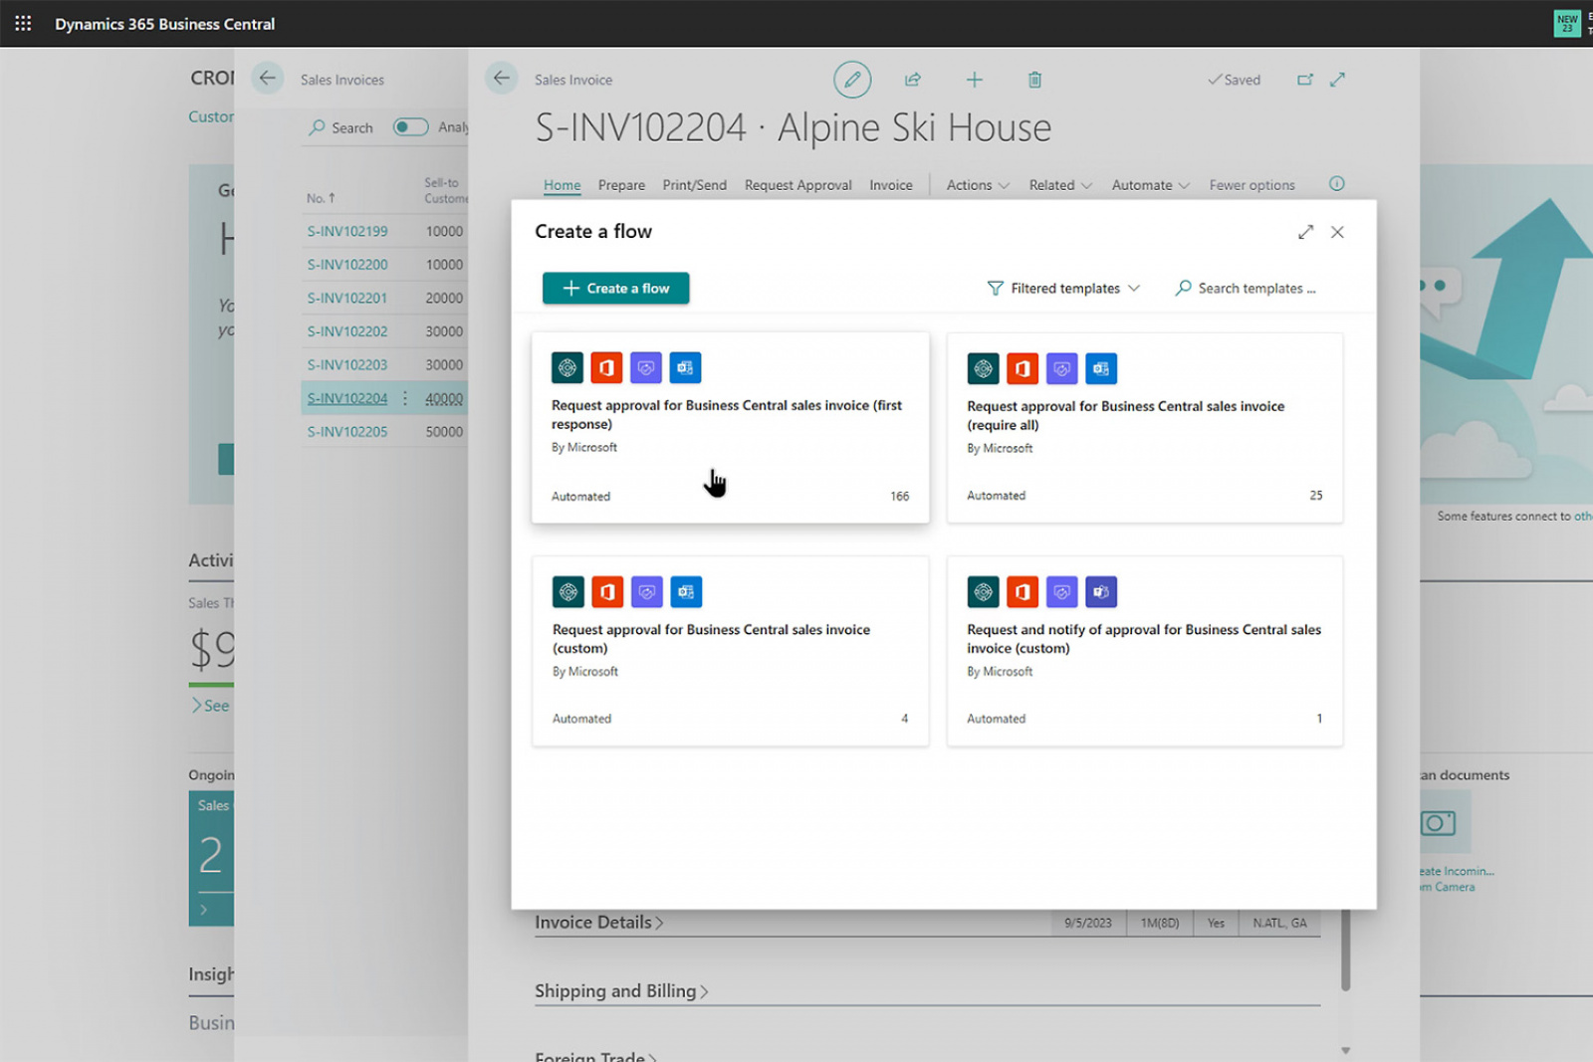Click the pencil edit icon

(x=851, y=80)
